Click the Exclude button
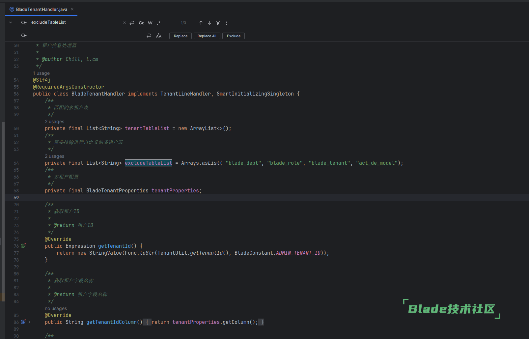 234,36
